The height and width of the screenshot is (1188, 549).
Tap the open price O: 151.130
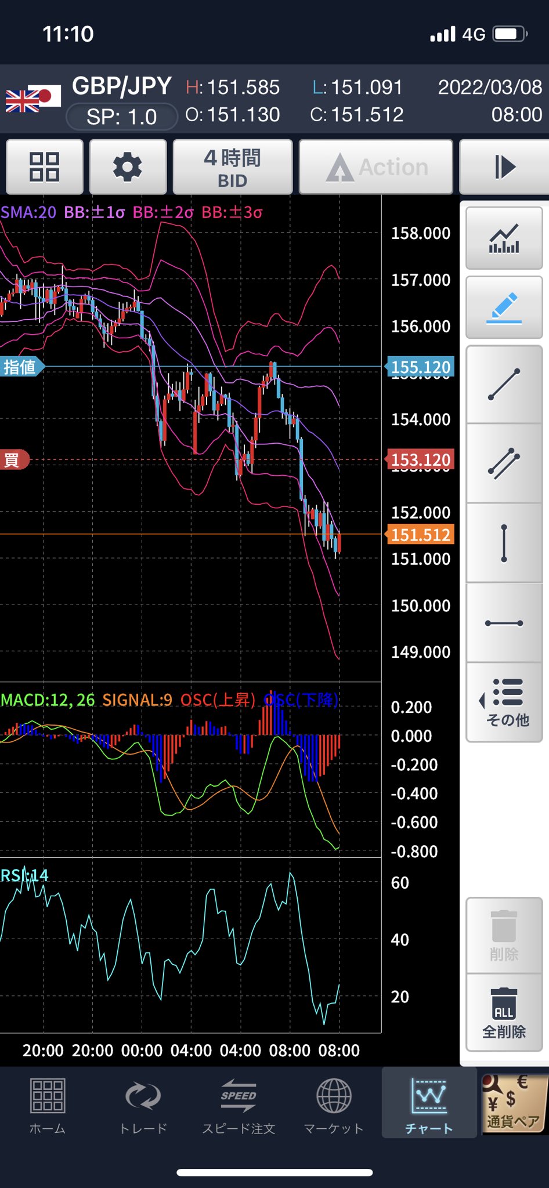pos(233,114)
